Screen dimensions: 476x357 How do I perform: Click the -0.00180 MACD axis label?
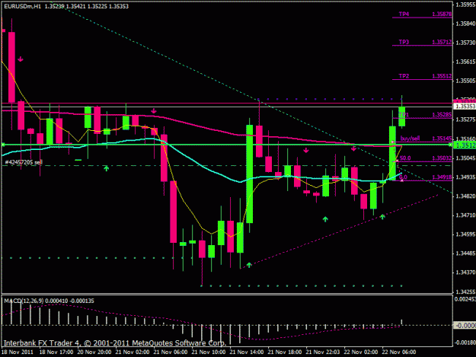pos(465,343)
